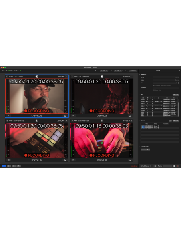
Task: Switch to multiviewer page 4 tab
Action: (19, 166)
